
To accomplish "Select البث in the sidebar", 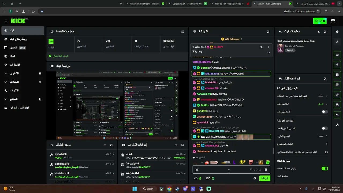I will click(23, 31).
